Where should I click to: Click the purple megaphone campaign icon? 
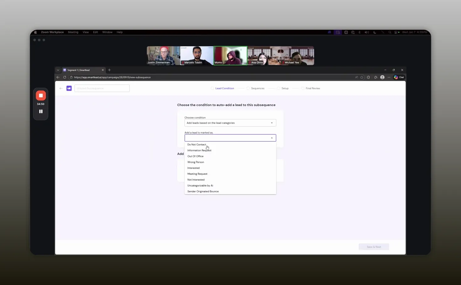coord(69,88)
